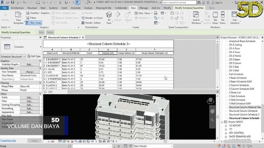The image size is (264, 148).
Task: Select Structural Column Schedule 2 item
Action: tap(244, 115)
